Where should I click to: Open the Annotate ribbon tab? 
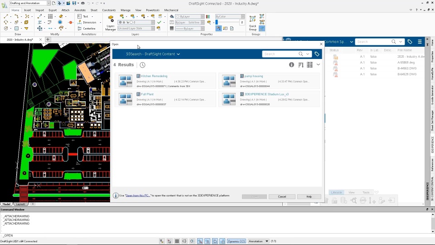coord(80,10)
